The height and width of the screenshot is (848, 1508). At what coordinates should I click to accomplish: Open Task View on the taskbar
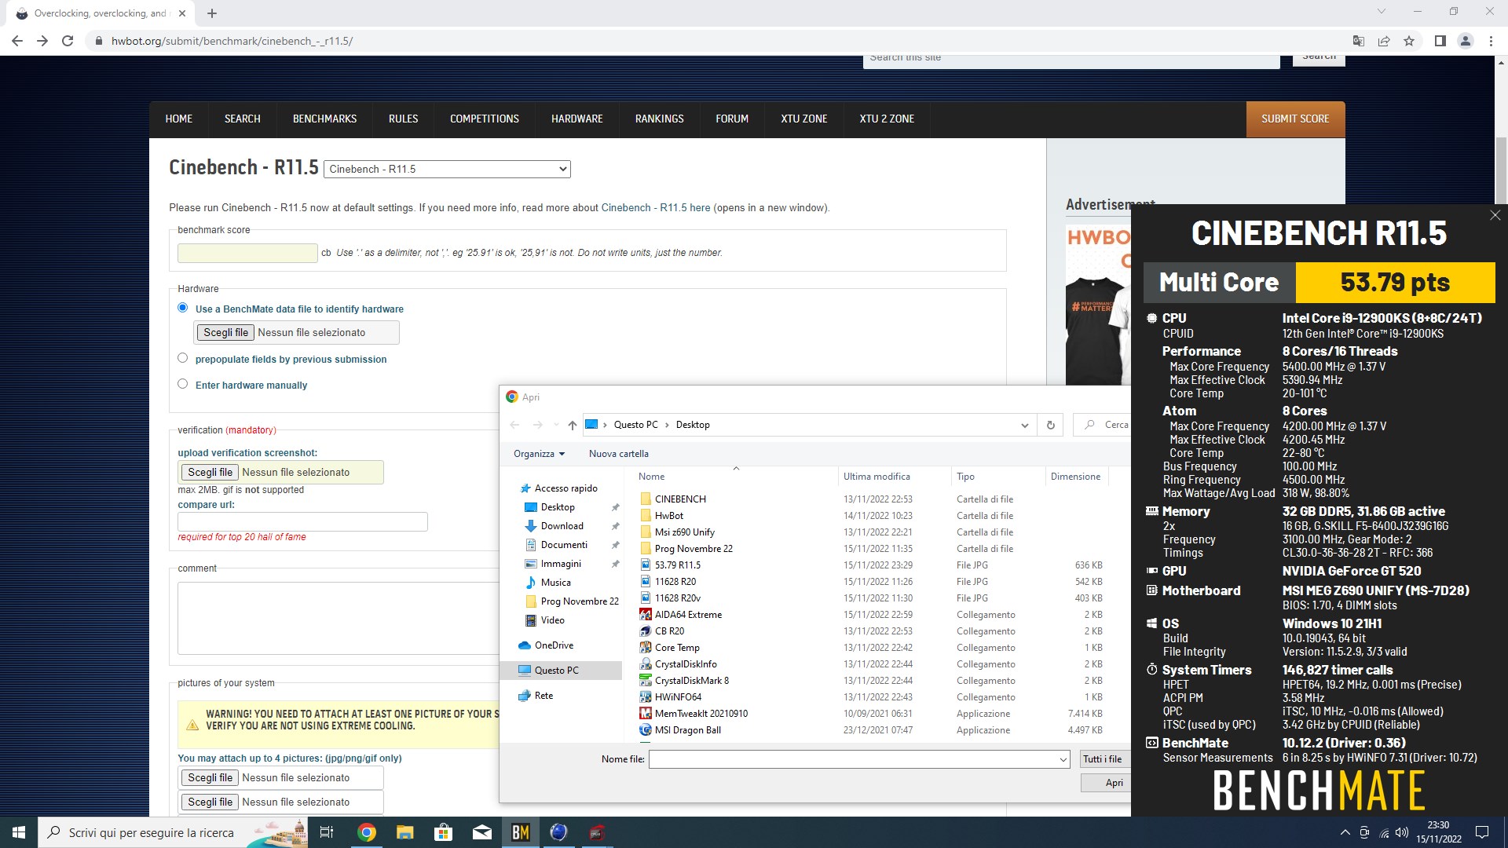tap(327, 832)
